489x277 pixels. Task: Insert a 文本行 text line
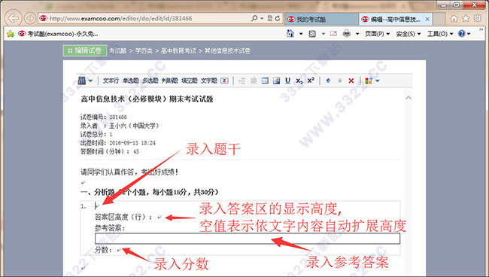(x=111, y=81)
